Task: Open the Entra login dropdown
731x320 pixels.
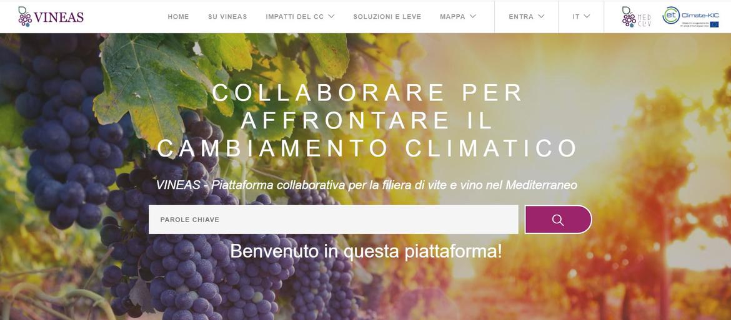Action: pyautogui.click(x=526, y=16)
